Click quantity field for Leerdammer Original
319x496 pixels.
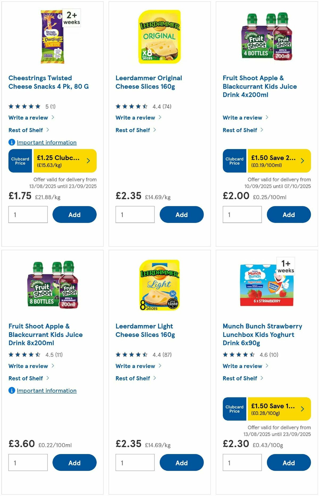(135, 214)
